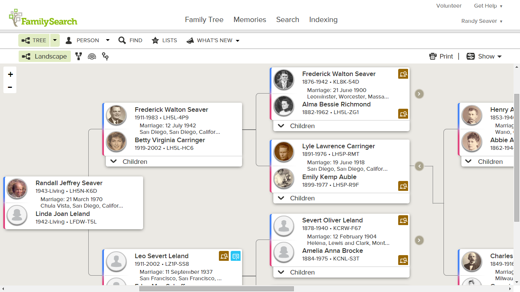Click the third chart view icon after Landscape
520x292 pixels.
point(105,56)
